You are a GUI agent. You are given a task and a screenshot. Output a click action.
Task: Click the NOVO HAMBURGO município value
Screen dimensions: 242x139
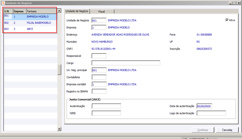(102, 42)
